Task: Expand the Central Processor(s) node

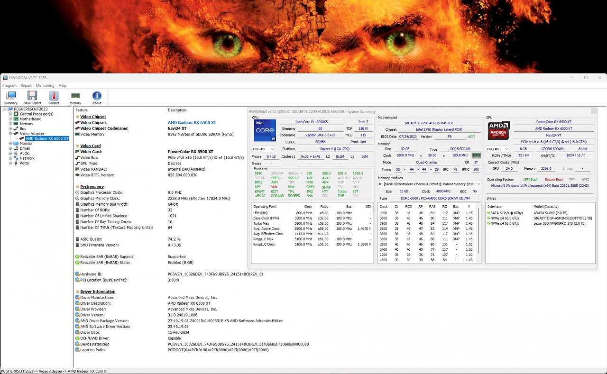Action: pos(10,114)
